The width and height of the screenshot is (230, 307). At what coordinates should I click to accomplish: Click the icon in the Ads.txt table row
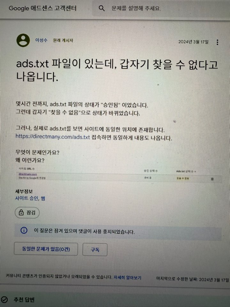[212, 179]
